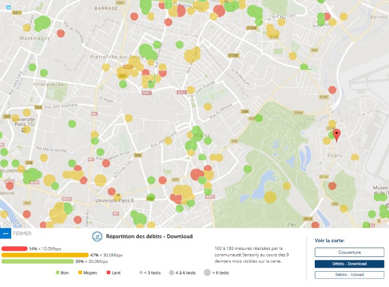Click the speedometer icon beside Répartition des débits

coord(98,236)
